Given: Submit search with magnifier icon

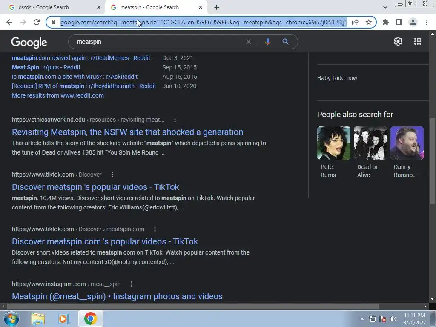Looking at the screenshot, I should pyautogui.click(x=286, y=42).
